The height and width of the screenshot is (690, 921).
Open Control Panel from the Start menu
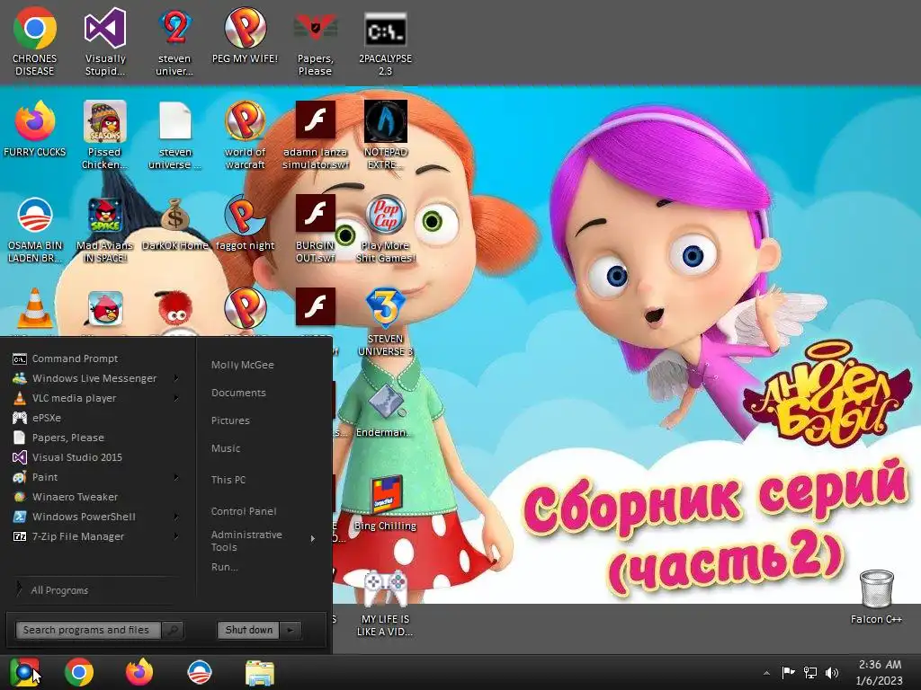pyautogui.click(x=244, y=511)
